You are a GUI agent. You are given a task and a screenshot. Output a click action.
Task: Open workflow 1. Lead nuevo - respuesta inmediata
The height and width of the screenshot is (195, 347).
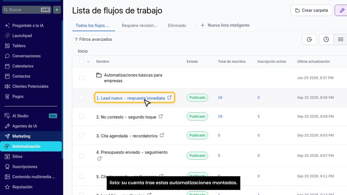click(x=131, y=98)
